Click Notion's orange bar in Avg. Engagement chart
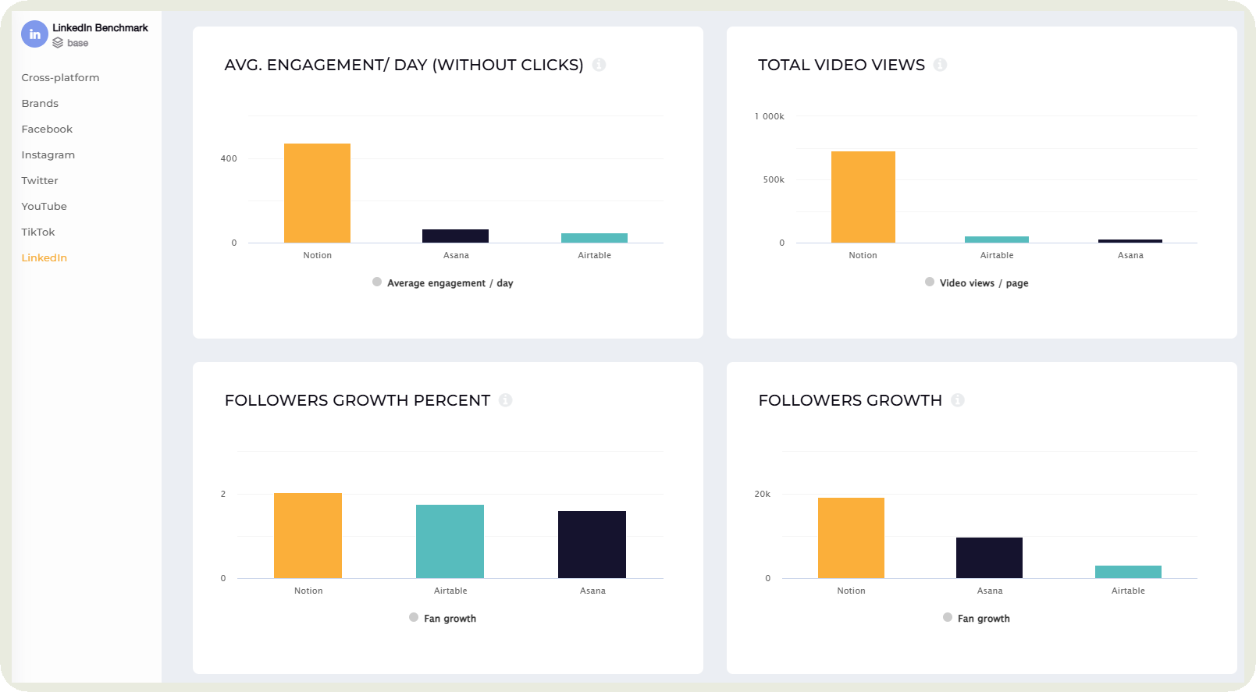Viewport: 1256px width, 692px height. click(x=317, y=193)
